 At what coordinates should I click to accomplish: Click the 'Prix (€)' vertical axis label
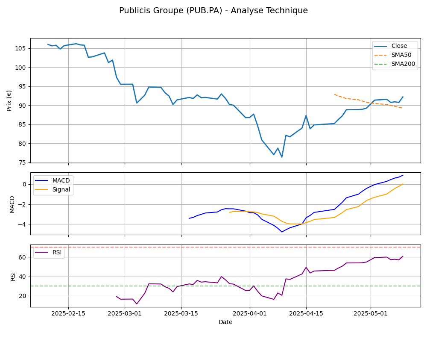coord(9,100)
